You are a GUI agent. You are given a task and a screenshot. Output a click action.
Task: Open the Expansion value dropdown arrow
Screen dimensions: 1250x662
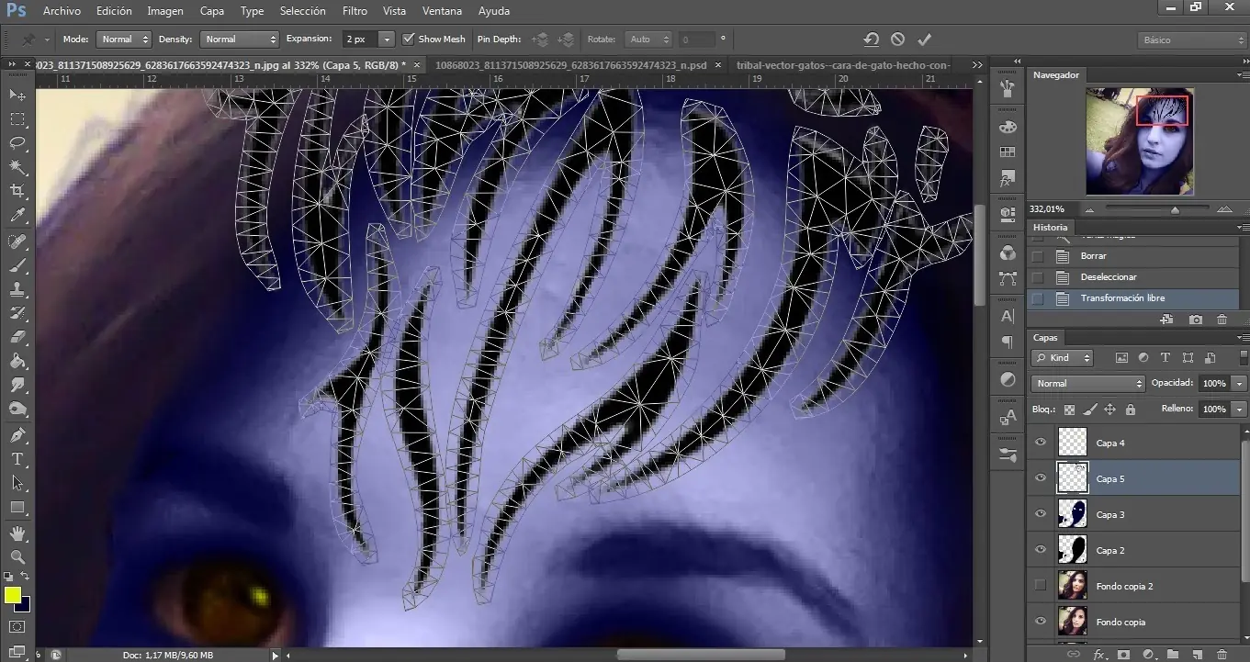pyautogui.click(x=387, y=39)
